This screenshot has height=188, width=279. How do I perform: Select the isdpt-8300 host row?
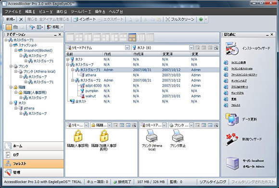point(142,86)
